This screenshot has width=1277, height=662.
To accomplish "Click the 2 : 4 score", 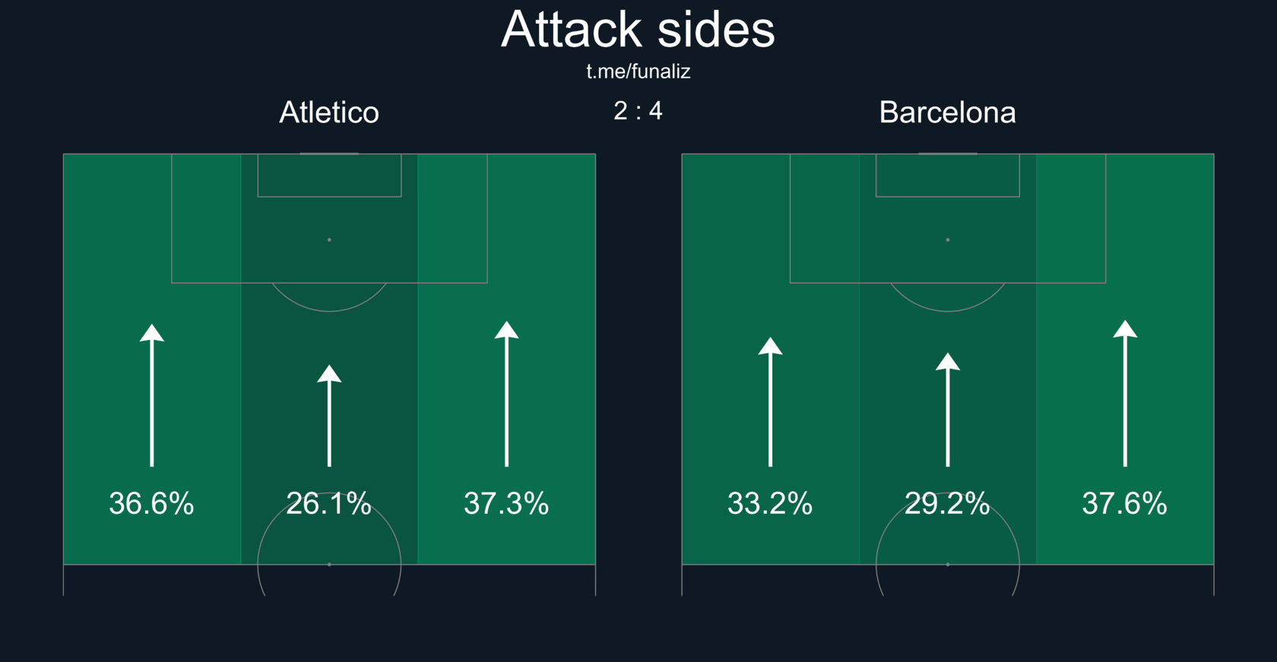I will tap(638, 111).
